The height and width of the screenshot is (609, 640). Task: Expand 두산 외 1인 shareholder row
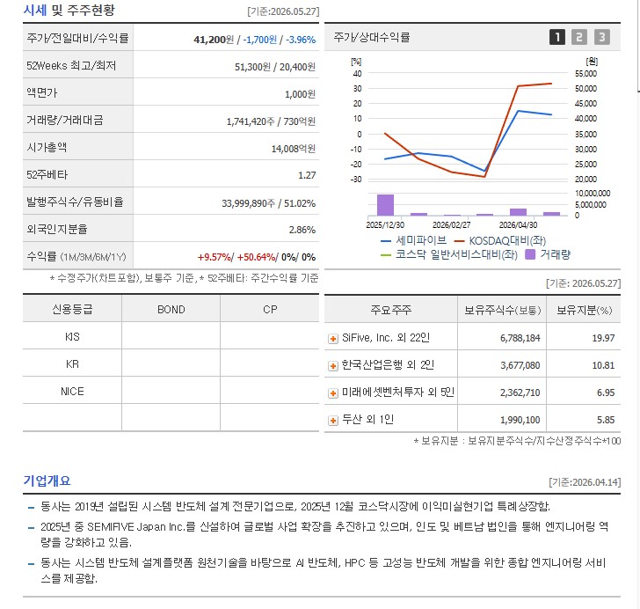point(333,420)
